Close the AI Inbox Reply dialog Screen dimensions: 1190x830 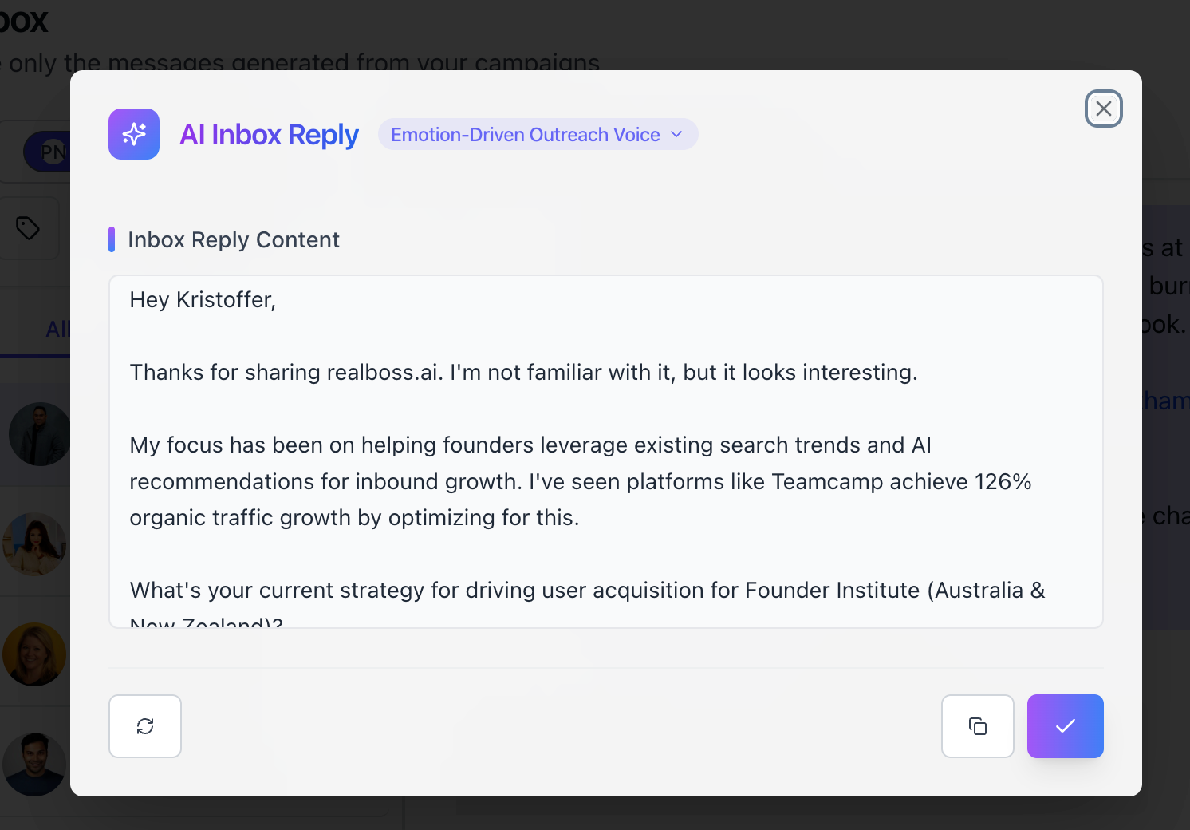pos(1104,109)
